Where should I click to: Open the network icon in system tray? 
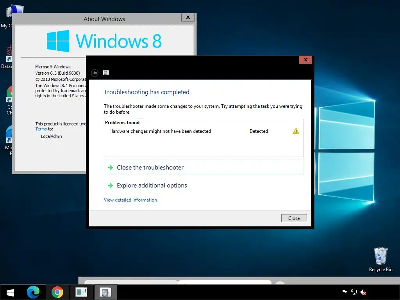point(354,292)
